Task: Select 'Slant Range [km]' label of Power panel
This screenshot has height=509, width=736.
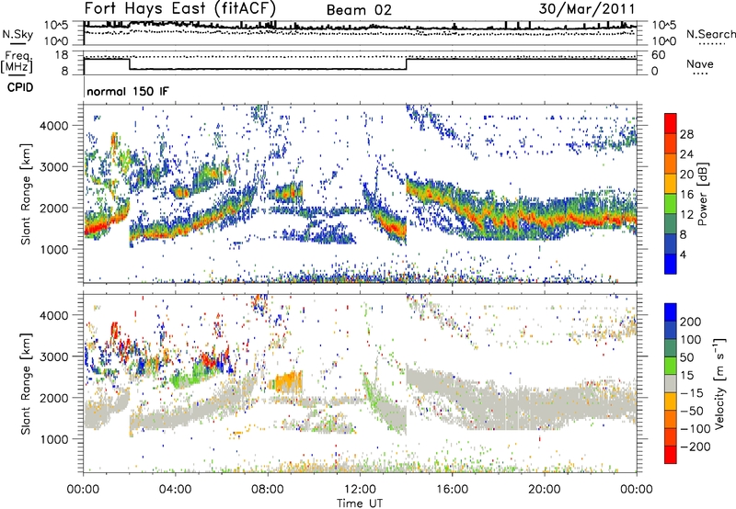Action: [26, 194]
